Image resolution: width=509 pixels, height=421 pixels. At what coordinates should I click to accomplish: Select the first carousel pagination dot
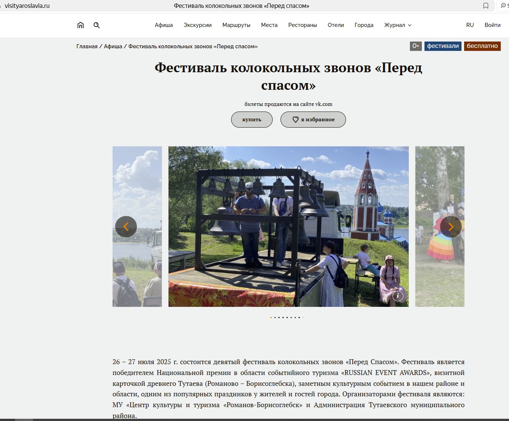271,317
